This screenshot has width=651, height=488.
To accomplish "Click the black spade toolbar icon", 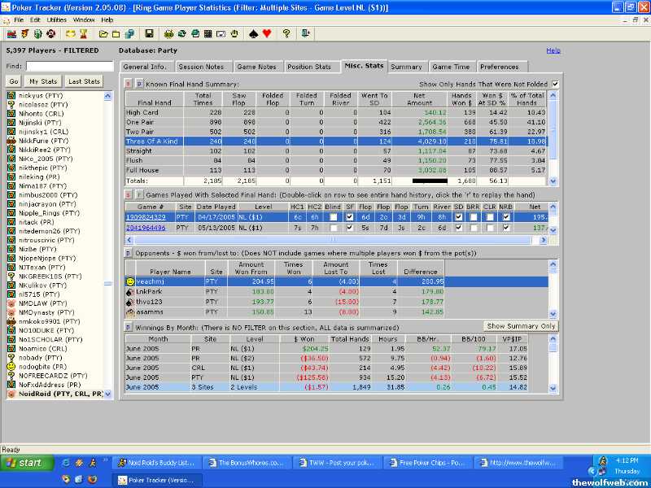I will pyautogui.click(x=252, y=34).
